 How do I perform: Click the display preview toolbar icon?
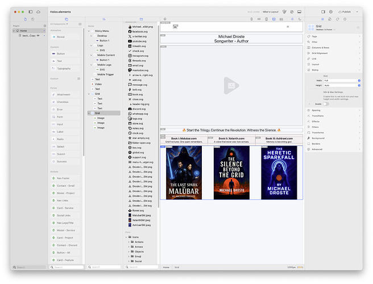click(x=299, y=12)
